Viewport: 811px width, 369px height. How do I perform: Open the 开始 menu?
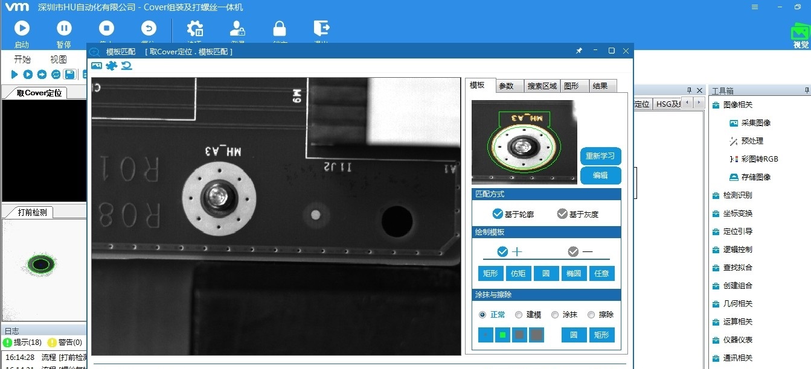tap(22, 60)
